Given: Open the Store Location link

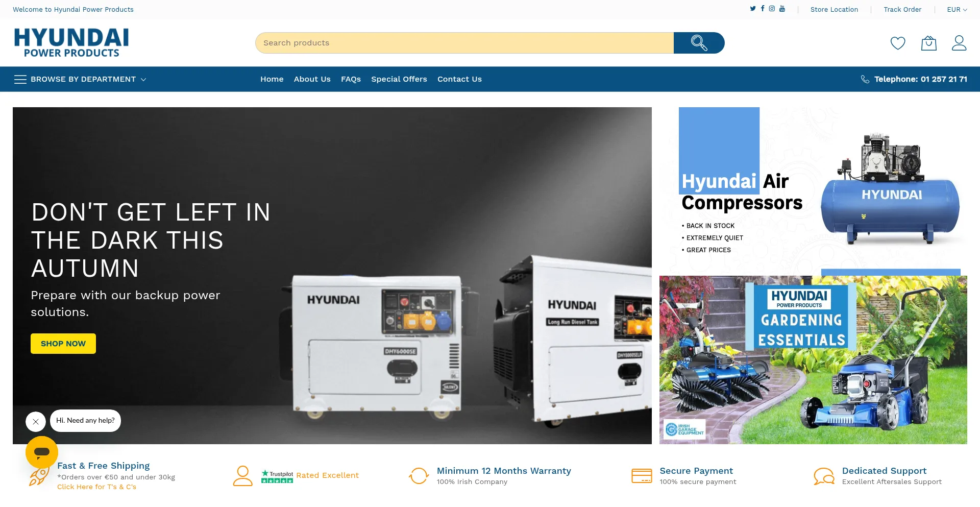Looking at the screenshot, I should (834, 10).
